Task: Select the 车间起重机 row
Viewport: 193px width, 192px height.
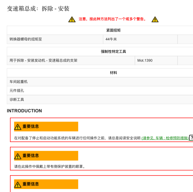Action: pyautogui.click(x=100, y=82)
